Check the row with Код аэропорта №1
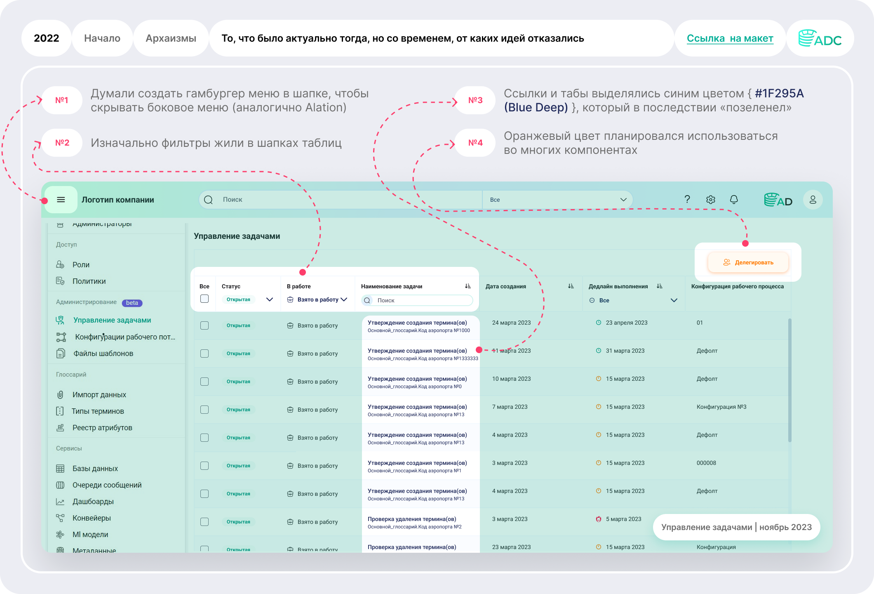Viewport: 874px width, 594px height. coord(204,466)
